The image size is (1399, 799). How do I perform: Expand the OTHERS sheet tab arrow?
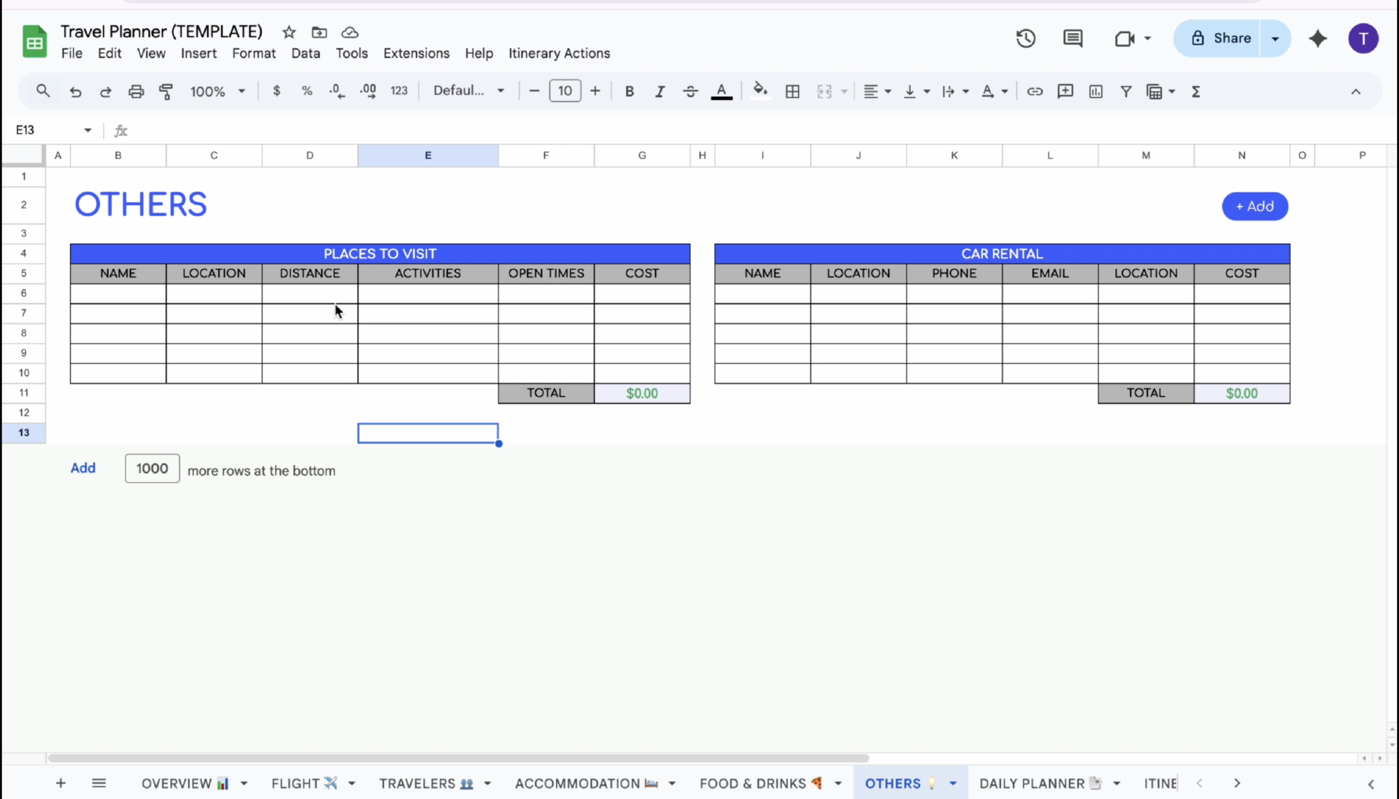tap(953, 783)
